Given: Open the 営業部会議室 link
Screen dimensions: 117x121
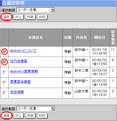Looking at the screenshot, I should click(x=20, y=82).
